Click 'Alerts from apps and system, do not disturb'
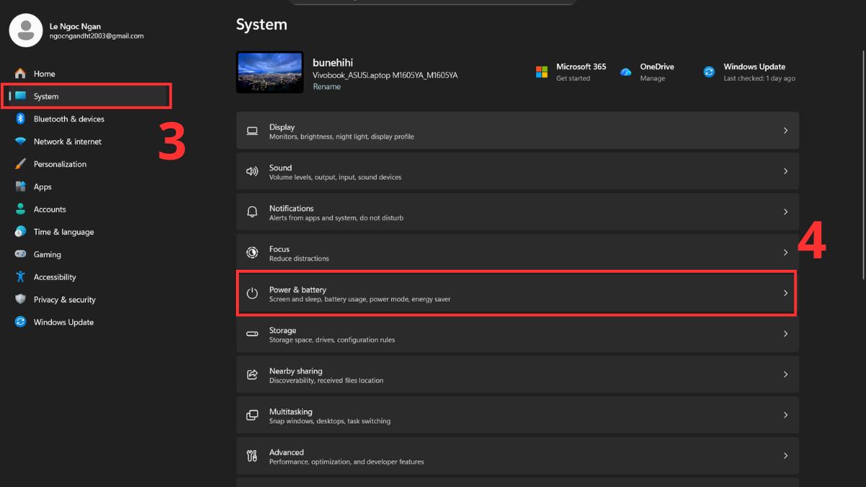The width and height of the screenshot is (866, 487). click(336, 218)
